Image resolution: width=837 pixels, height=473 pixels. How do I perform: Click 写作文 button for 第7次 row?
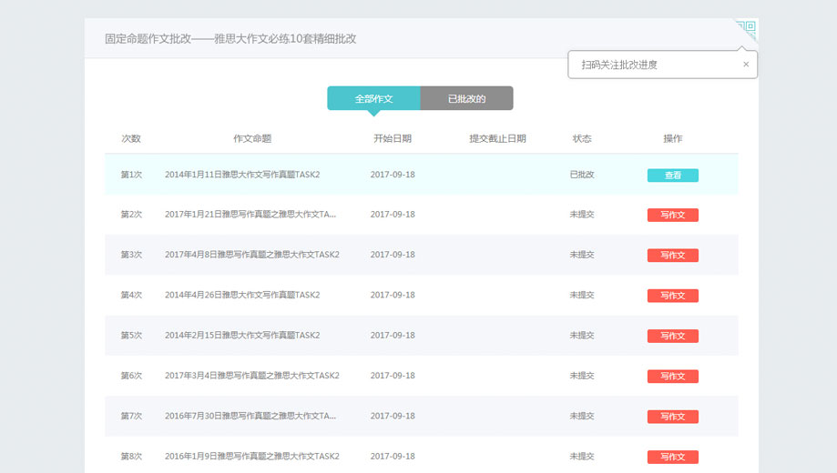point(672,416)
